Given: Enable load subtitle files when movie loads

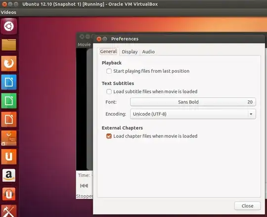Looking at the screenshot, I should click(x=109, y=91).
